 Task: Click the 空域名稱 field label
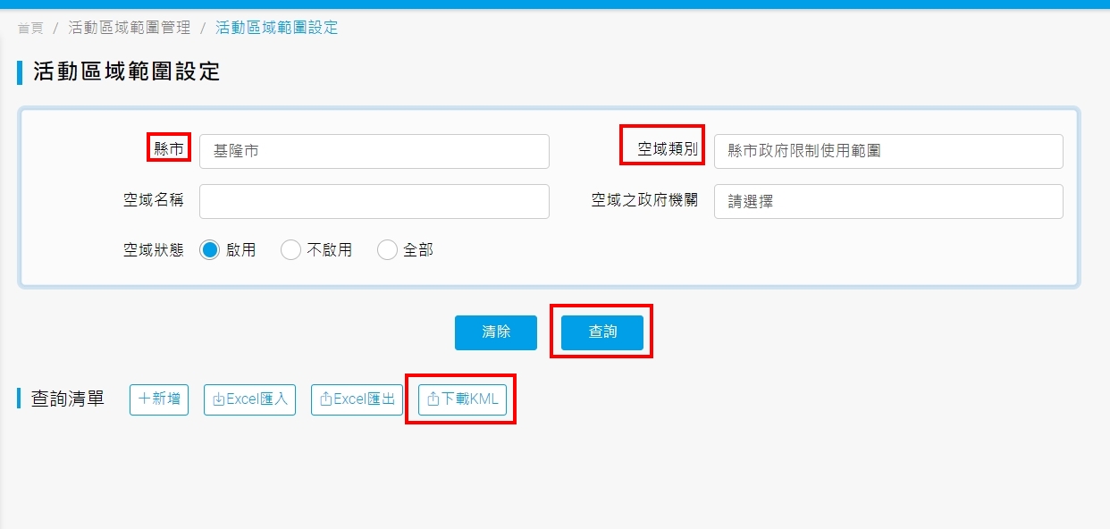point(153,200)
